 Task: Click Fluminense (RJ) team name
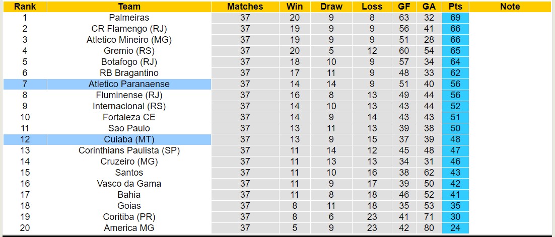129,95
